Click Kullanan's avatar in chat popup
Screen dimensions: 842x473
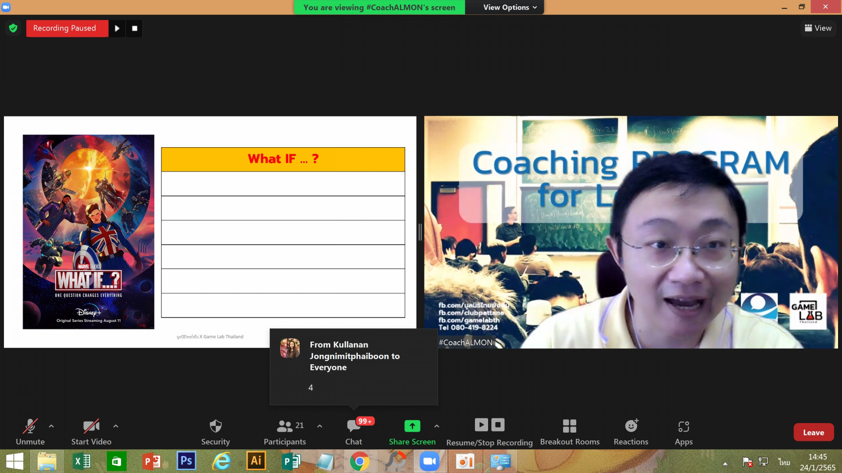pyautogui.click(x=290, y=348)
